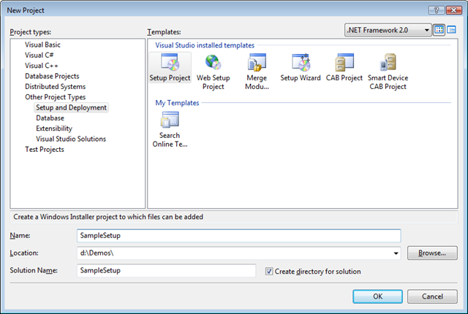Select the Setup Project template icon
The height and width of the screenshot is (314, 468).
coord(170,67)
